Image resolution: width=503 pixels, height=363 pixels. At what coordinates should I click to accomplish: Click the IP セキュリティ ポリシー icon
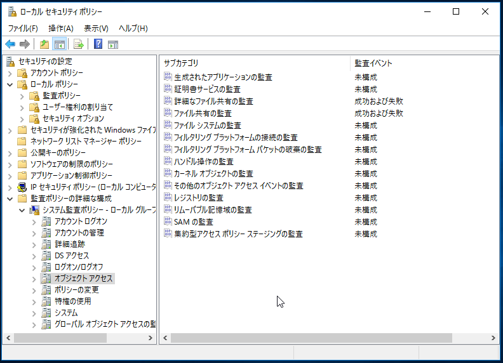[x=22, y=187]
